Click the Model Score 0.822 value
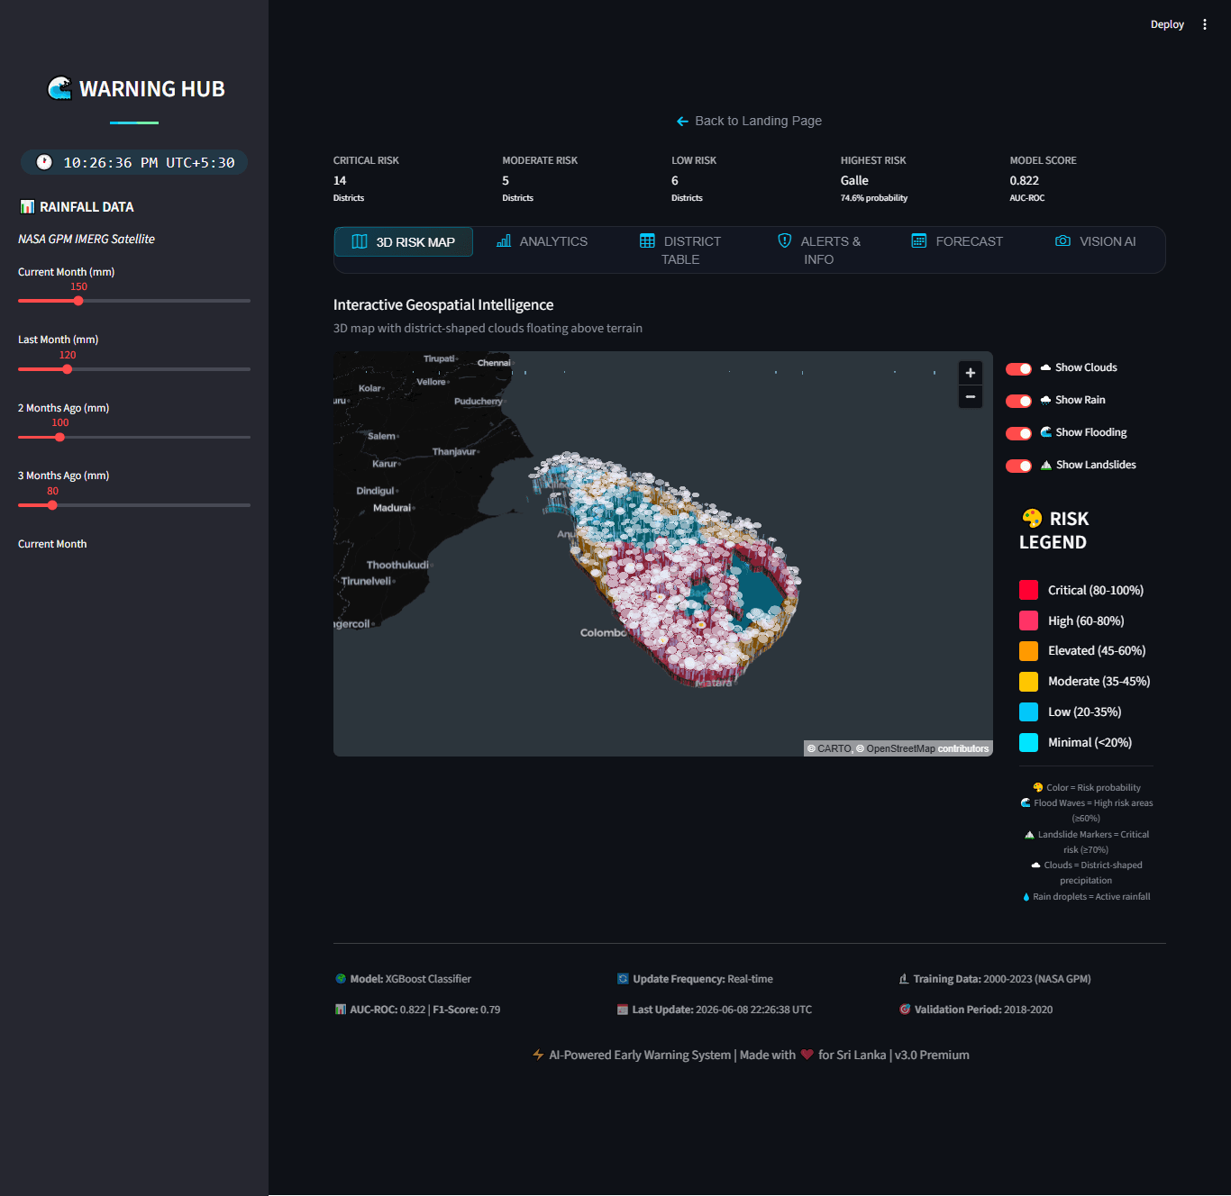 [1024, 180]
